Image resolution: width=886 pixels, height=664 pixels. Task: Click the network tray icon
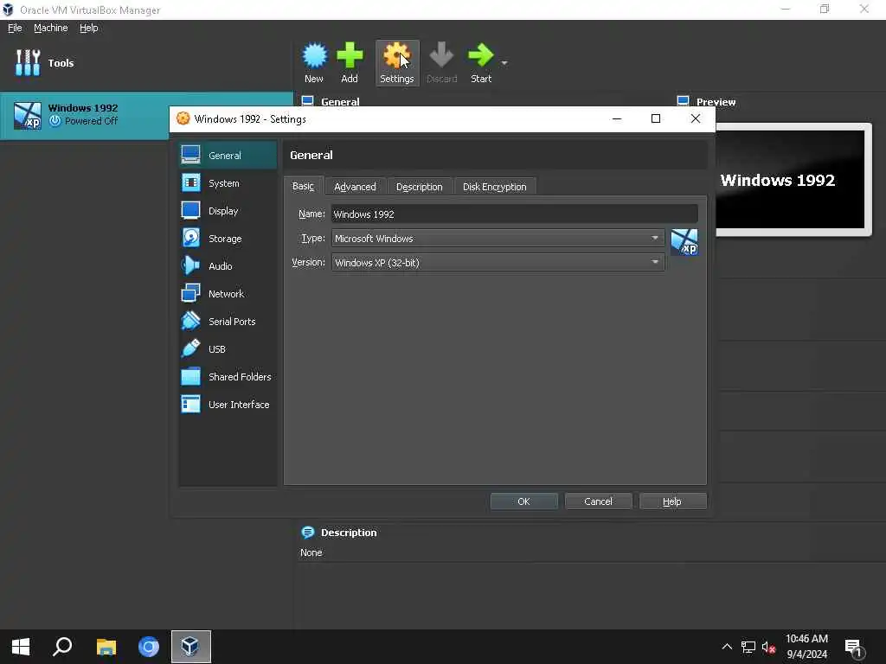point(748,647)
